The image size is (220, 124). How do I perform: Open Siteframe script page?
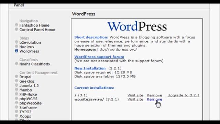click(x=28, y=107)
